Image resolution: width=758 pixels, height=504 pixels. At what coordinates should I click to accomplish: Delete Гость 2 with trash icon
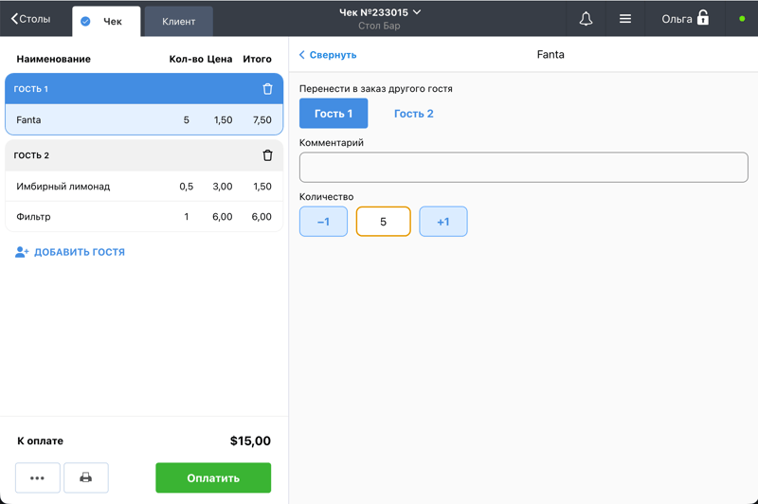[267, 155]
